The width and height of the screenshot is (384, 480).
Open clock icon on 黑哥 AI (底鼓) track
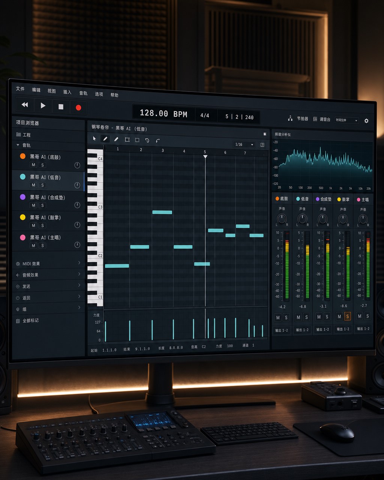coord(77,165)
